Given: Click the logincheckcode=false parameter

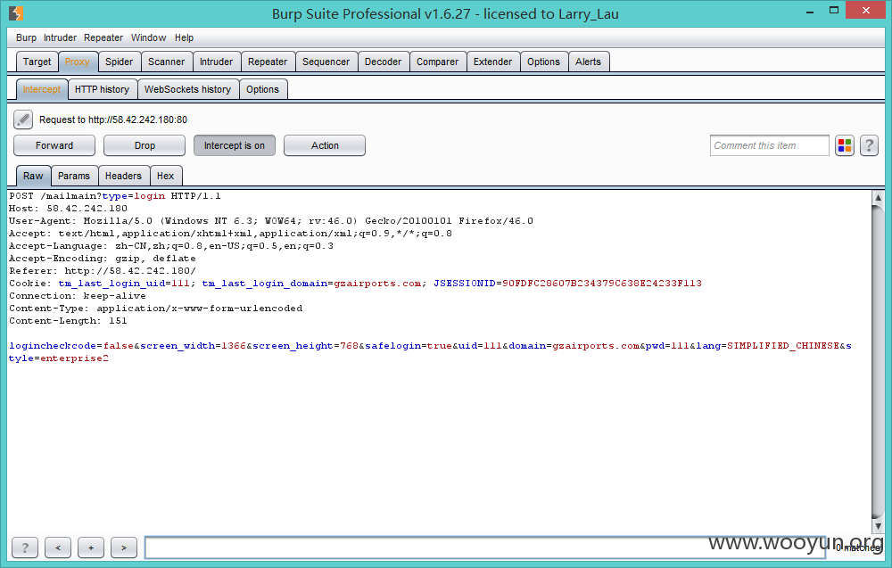Looking at the screenshot, I should 71,346.
